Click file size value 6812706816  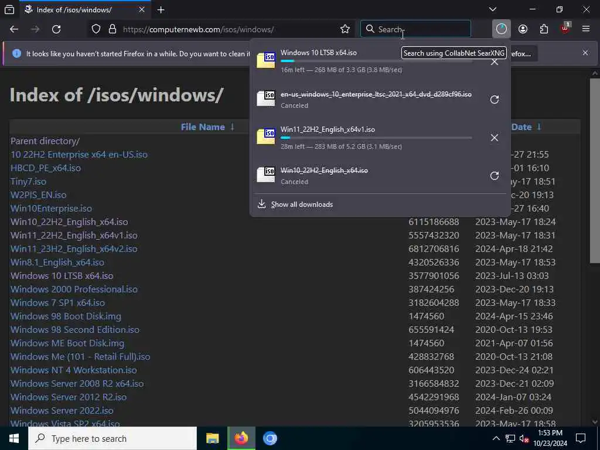tap(434, 248)
